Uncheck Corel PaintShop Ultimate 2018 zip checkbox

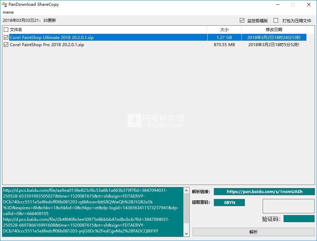[6, 38]
